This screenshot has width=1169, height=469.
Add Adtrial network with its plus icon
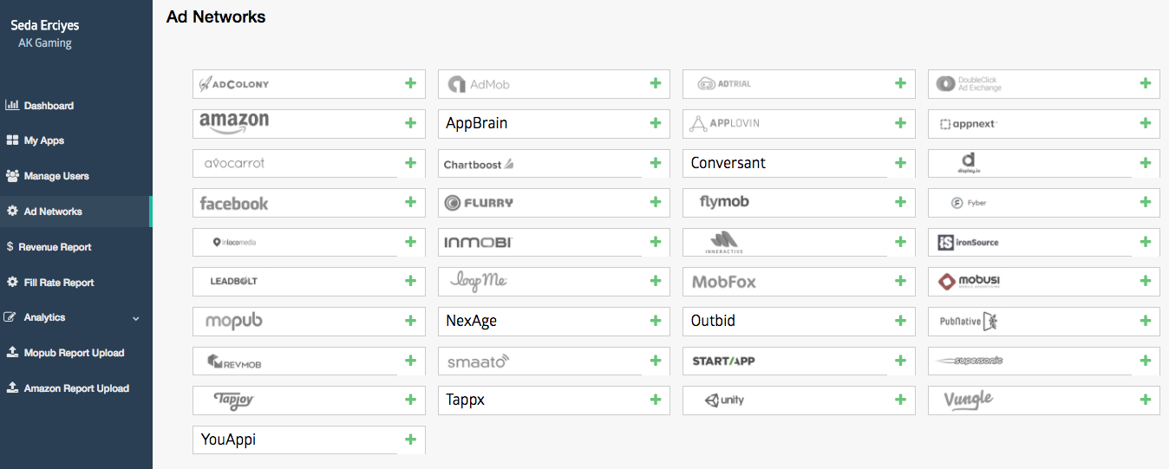tap(900, 83)
